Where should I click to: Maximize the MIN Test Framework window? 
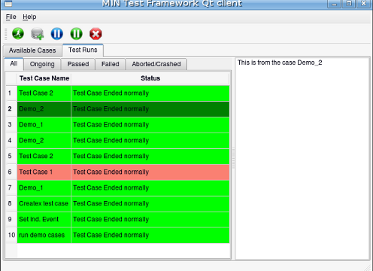point(349,4)
